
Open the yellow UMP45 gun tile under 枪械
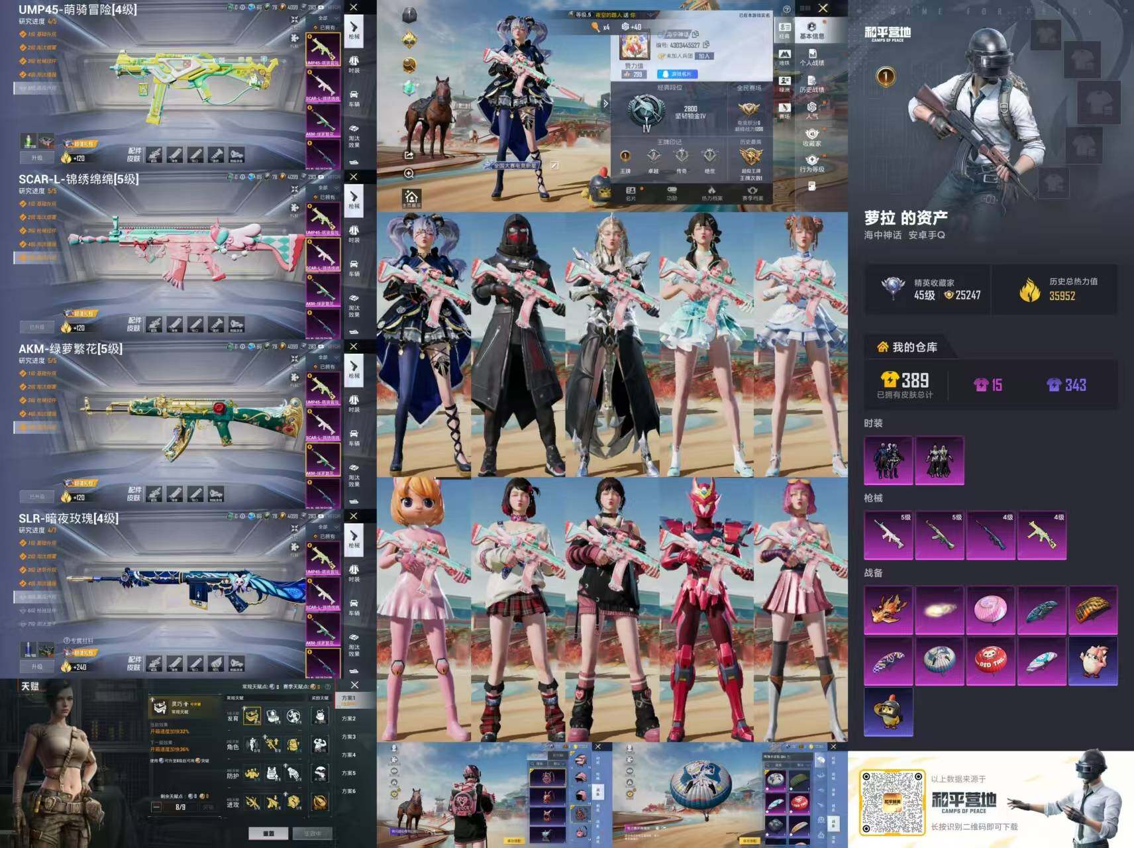pyautogui.click(x=1042, y=535)
